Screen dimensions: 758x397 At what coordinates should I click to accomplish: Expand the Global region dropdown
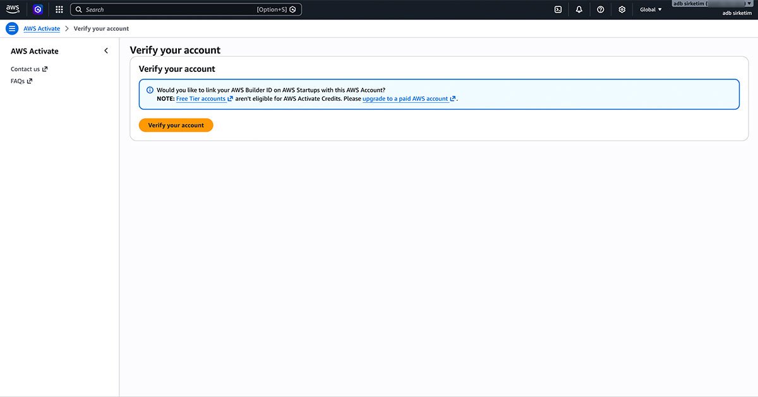tap(651, 9)
